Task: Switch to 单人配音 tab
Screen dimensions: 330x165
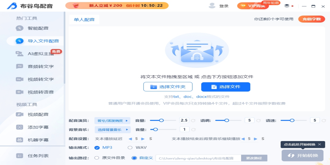Action: 84,20
